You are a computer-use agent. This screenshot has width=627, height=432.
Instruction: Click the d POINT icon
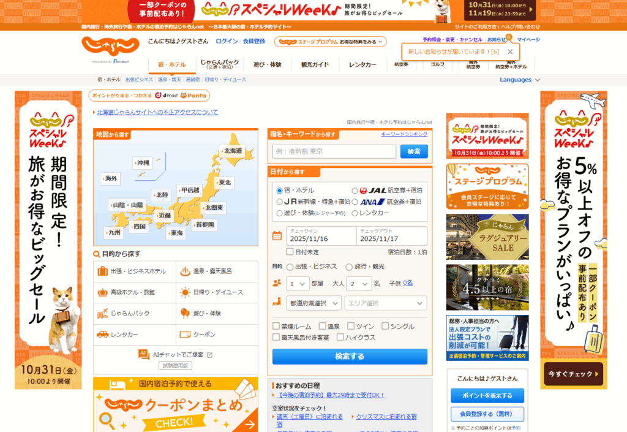(158, 95)
